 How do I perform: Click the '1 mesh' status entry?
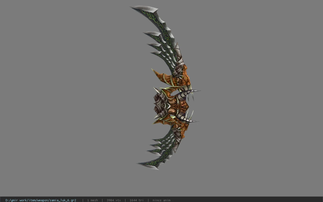point(92,200)
